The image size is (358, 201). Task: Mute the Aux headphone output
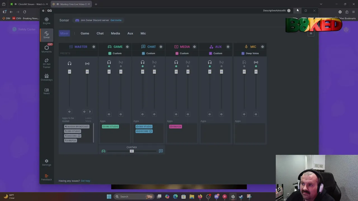click(x=209, y=114)
